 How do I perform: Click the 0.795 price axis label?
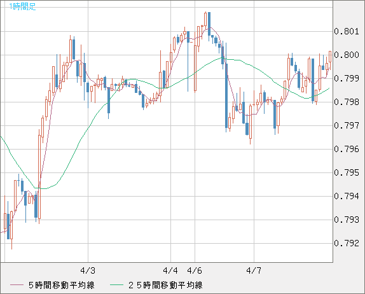tap(347, 172)
